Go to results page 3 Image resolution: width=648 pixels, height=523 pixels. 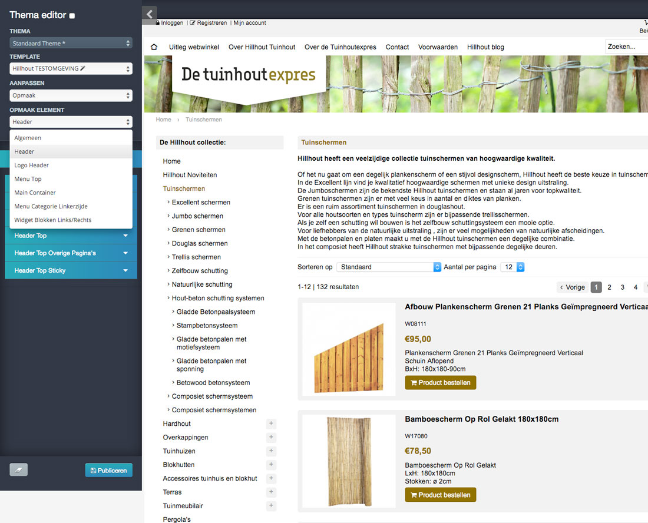coord(623,287)
